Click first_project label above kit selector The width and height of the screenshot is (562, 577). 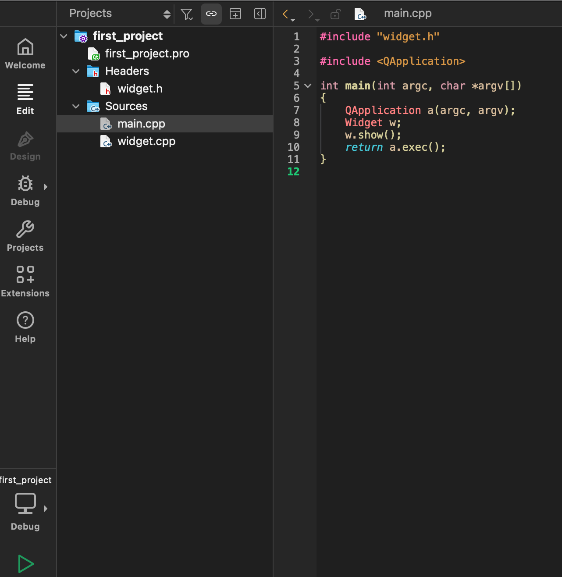(x=25, y=480)
